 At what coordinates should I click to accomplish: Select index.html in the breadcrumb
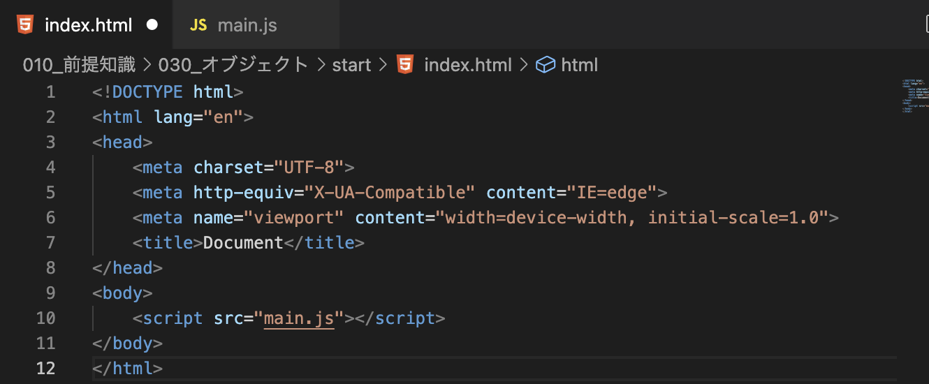point(468,65)
